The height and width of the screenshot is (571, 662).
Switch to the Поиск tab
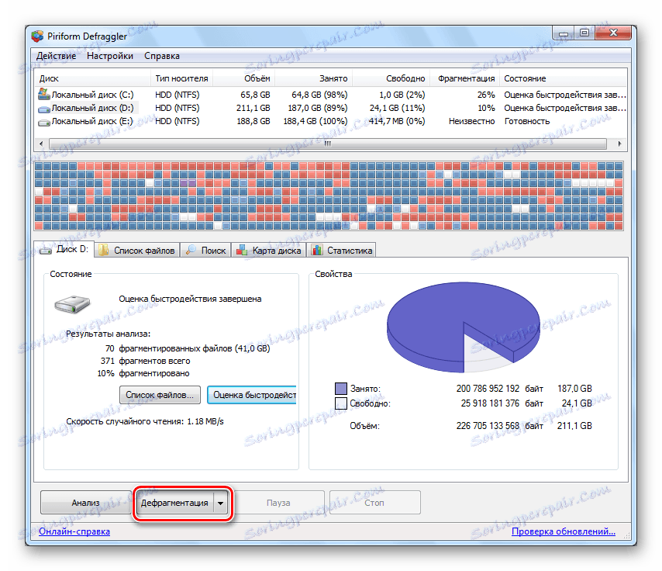(x=206, y=251)
